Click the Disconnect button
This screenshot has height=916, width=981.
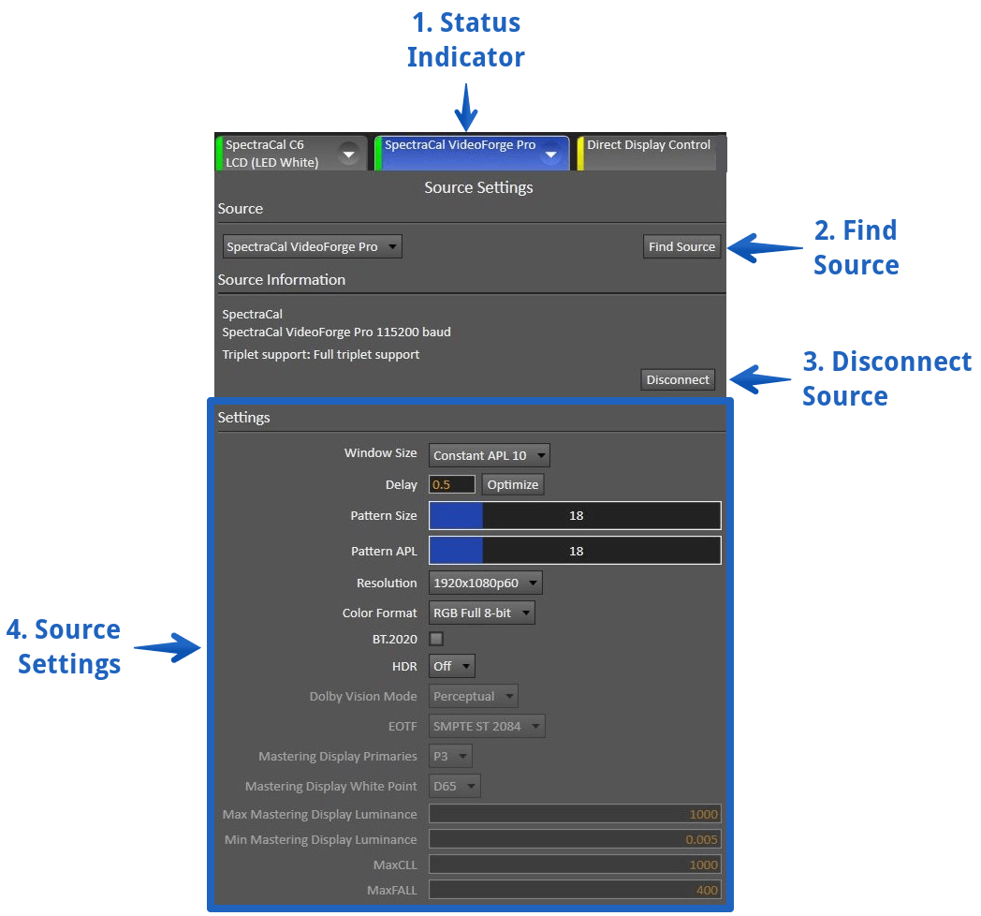point(678,379)
